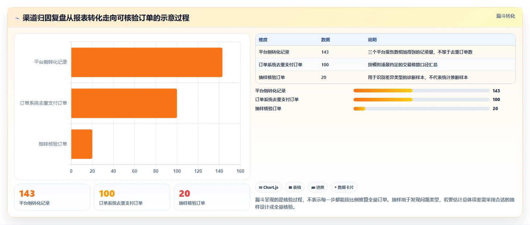Click description 按模拟场景约定的交易核算口径汇总
Screen dimensions: 530x225
tap(403, 65)
